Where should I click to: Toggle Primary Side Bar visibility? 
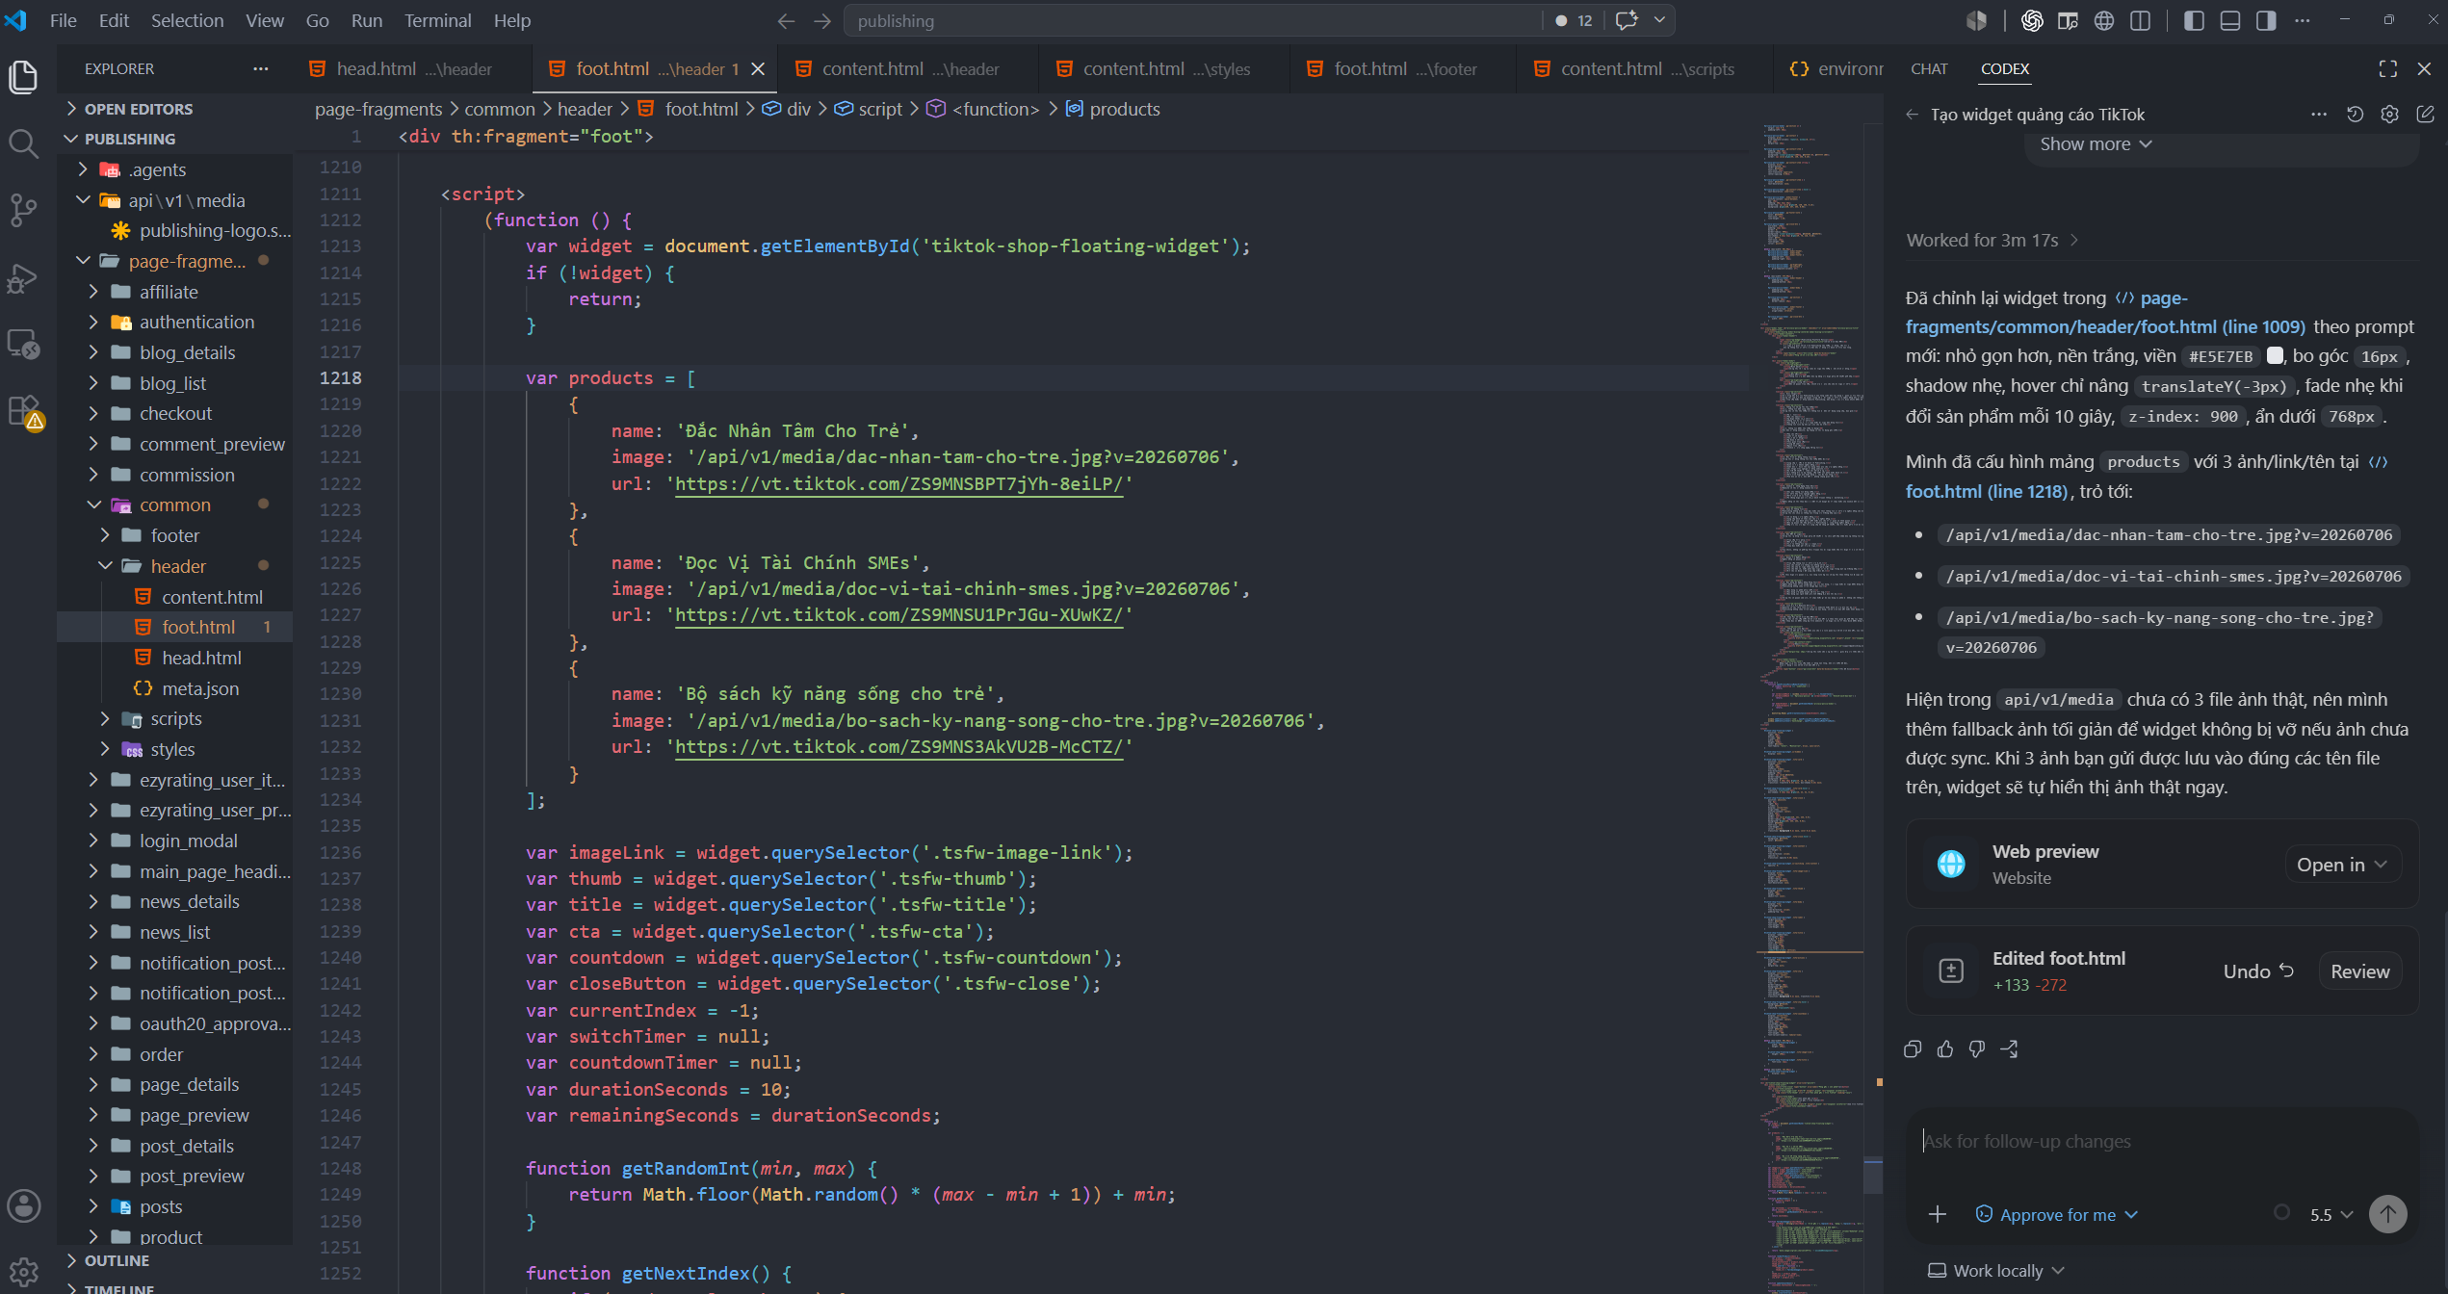(x=2194, y=20)
